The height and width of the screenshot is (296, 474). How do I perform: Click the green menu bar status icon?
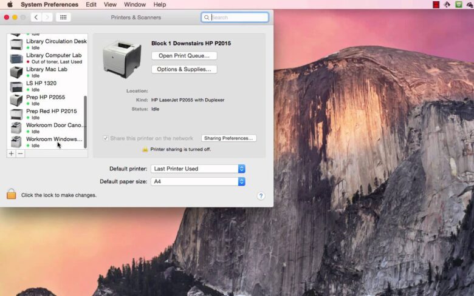pyautogui.click(x=459, y=4)
